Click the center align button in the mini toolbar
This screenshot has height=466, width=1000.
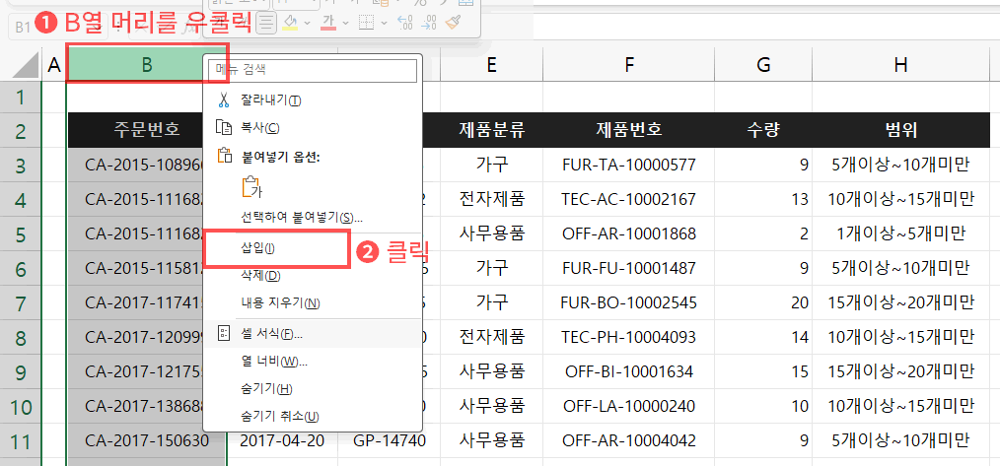pyautogui.click(x=266, y=24)
